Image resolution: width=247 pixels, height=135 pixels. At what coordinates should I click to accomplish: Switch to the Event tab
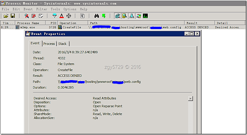(35, 43)
